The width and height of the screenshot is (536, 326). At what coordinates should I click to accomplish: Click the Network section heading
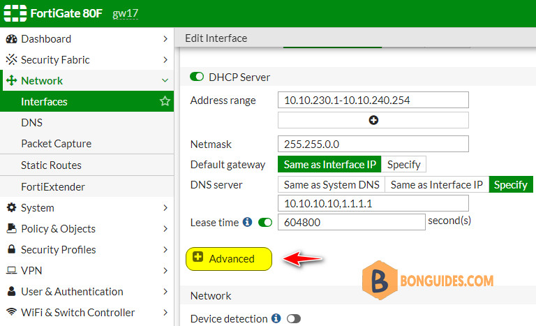point(211,295)
